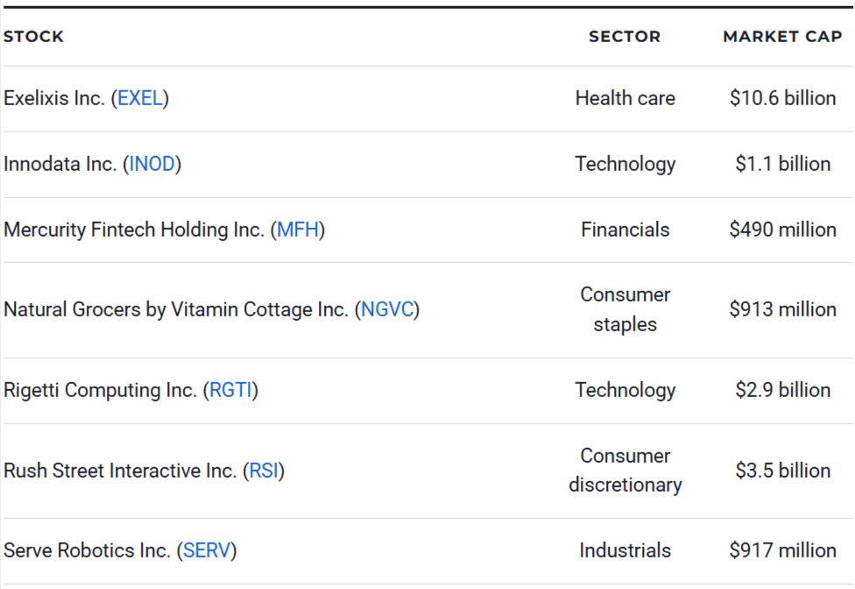Open the RSI stock symbol link
The image size is (855, 589).
pos(264,471)
